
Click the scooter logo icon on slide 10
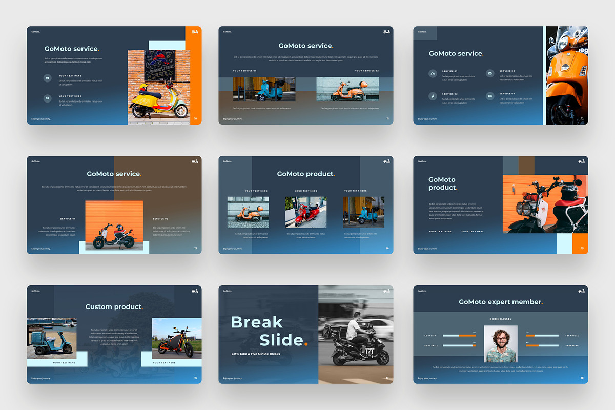[x=194, y=31]
